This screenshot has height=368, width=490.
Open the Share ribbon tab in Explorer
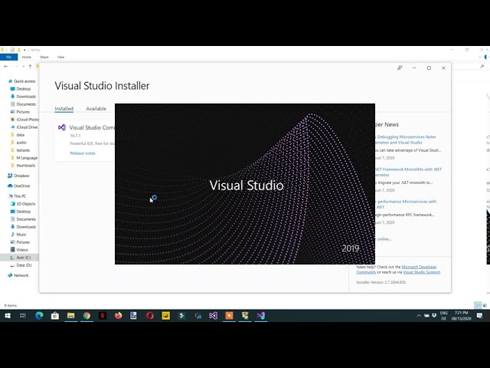tap(44, 57)
